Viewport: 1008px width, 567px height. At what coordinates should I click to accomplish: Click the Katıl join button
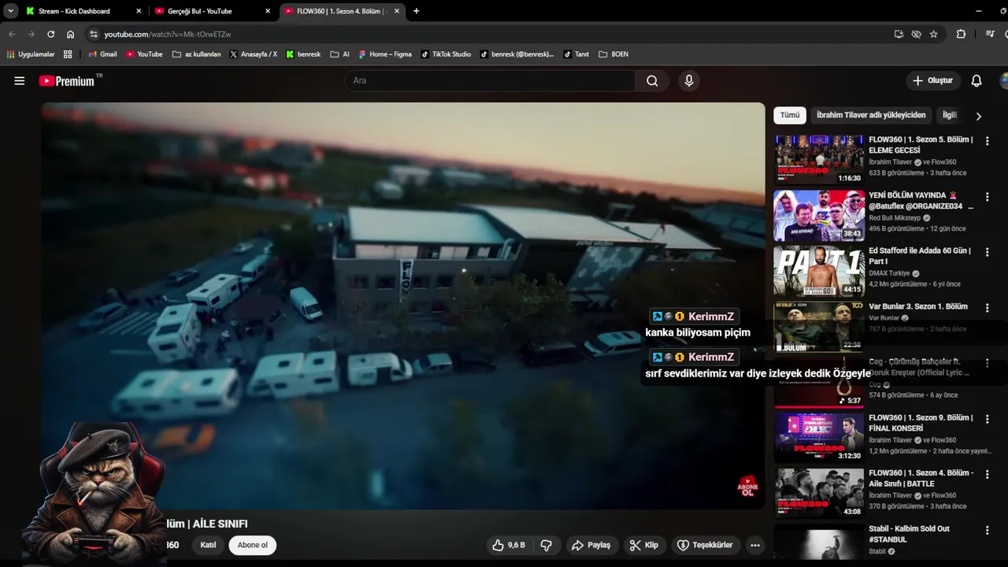coord(208,545)
